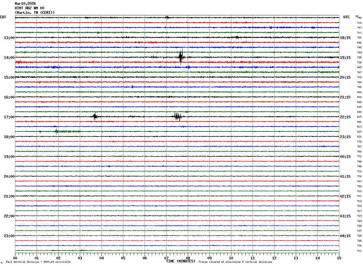Click the DC offset value 839

pyautogui.click(x=359, y=107)
